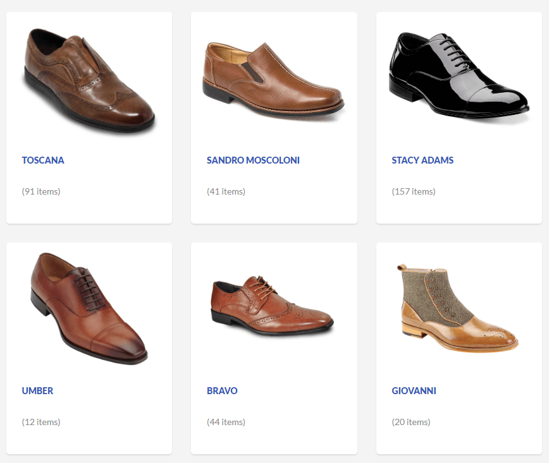The height and width of the screenshot is (463, 549).
Task: Click the Umber cap-toe oxford shoe picture
Action: pos(89,308)
